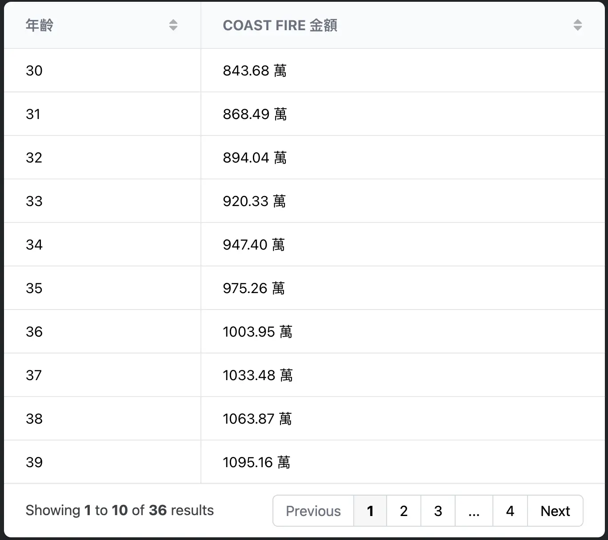608x540 pixels.
Task: Select the row with age 35
Action: pyautogui.click(x=34, y=288)
